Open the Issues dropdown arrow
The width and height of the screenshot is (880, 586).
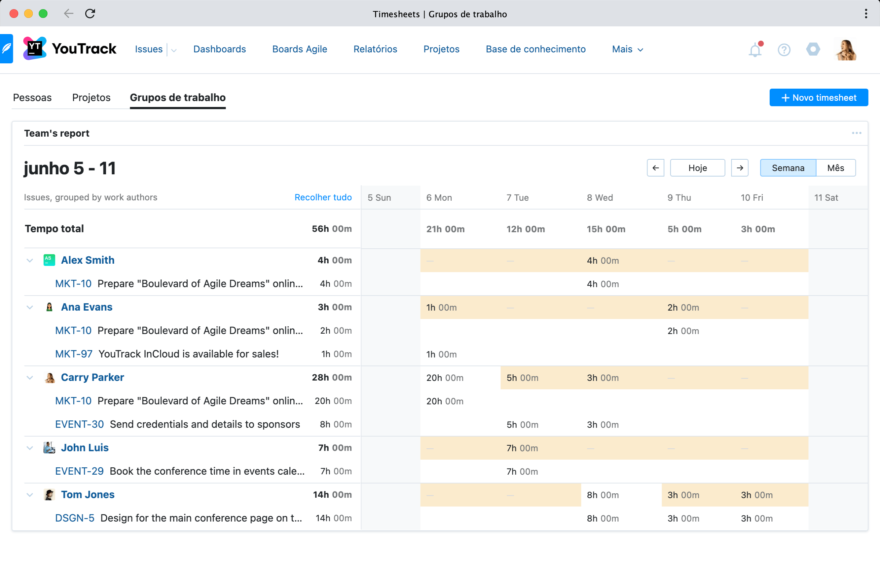coord(174,50)
